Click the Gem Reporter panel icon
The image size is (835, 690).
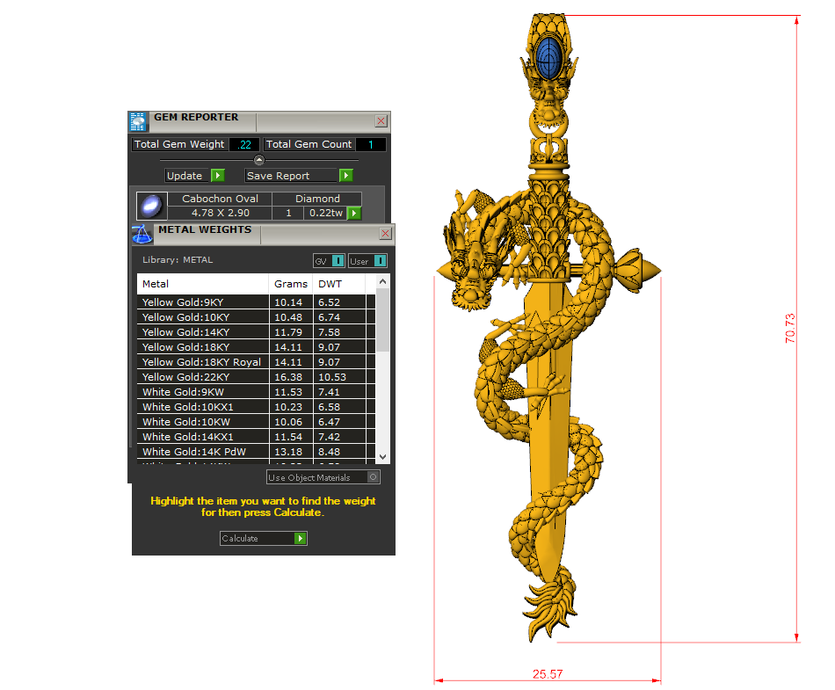point(138,121)
